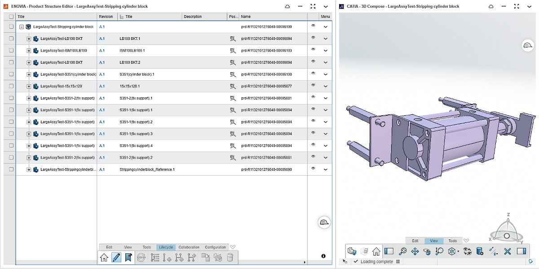Switch to Tools tab in 3D Compose
Viewport: 539px width, 269px height.
click(x=453, y=241)
